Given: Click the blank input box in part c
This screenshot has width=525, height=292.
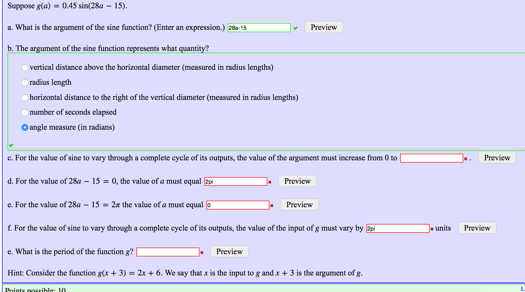Looking at the screenshot, I should click(431, 158).
